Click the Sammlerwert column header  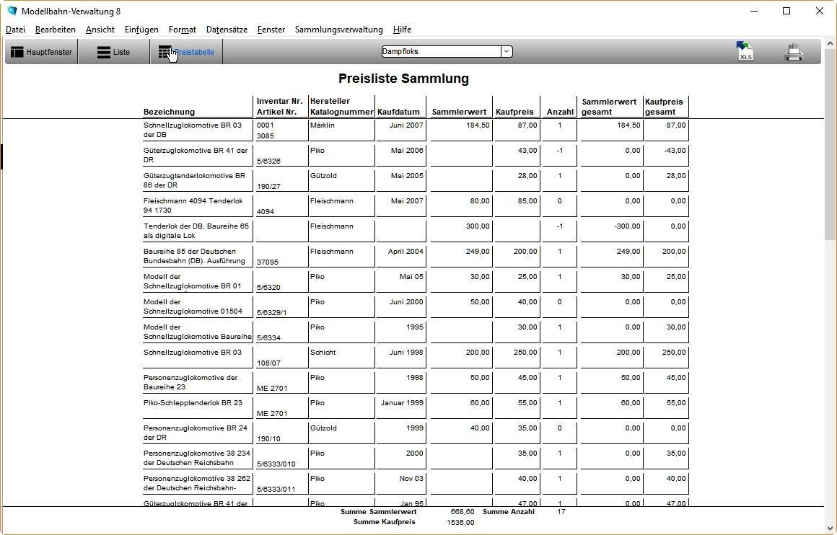(459, 112)
